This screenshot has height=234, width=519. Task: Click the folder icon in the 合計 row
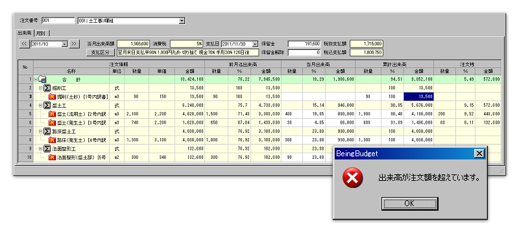(x=42, y=79)
